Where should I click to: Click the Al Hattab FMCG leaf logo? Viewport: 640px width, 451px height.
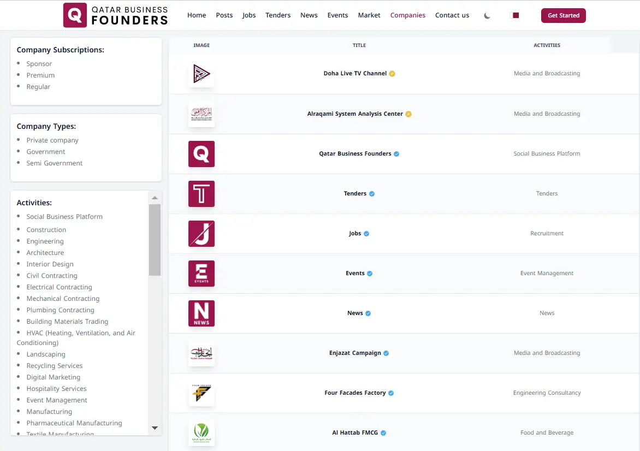click(x=201, y=433)
